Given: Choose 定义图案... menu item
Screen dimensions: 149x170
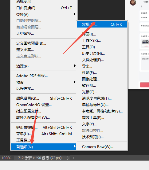Looking at the screenshot, I should coord(43,50).
